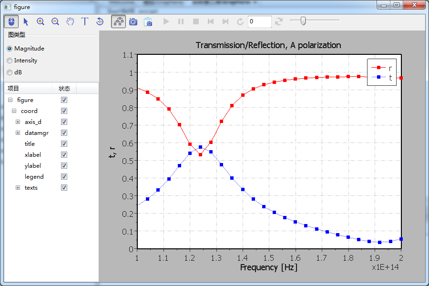Click the animation speed slider handle
This screenshot has width=429, height=286.
(x=303, y=20)
